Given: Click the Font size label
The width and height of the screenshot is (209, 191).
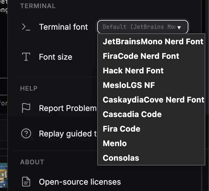Looking at the screenshot, I should 56,57.
